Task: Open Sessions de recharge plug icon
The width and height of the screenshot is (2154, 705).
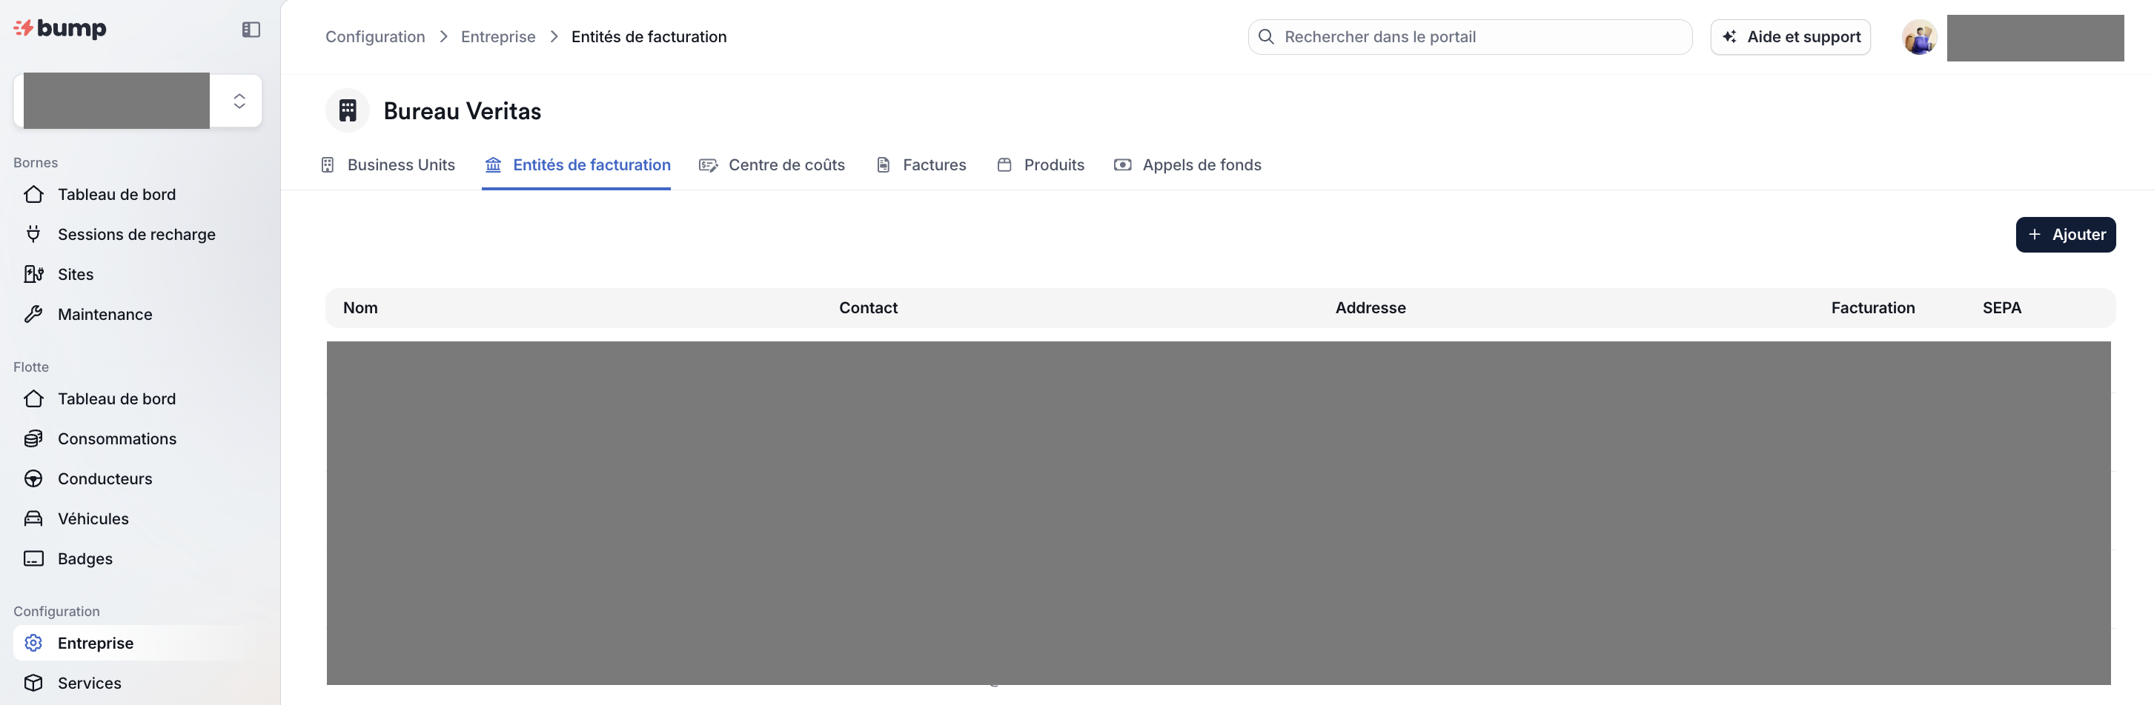Action: tap(33, 235)
